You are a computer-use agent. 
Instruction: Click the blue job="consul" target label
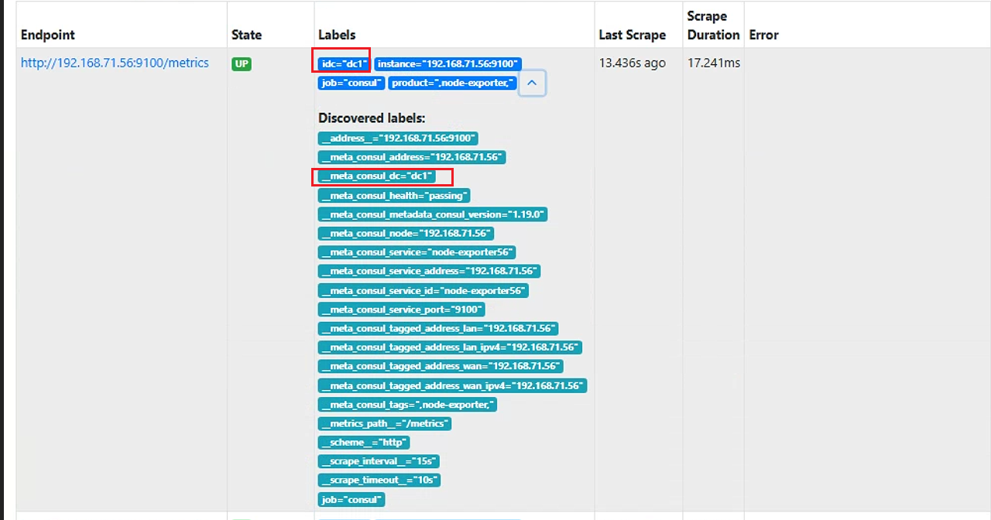(x=351, y=83)
